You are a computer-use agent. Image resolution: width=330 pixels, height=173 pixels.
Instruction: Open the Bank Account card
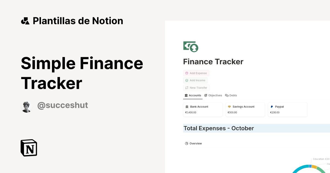(203, 109)
